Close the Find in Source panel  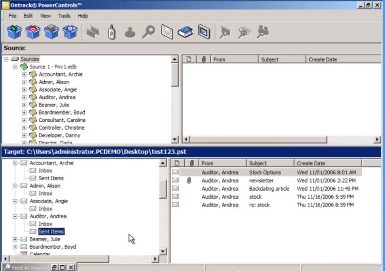click(x=71, y=267)
